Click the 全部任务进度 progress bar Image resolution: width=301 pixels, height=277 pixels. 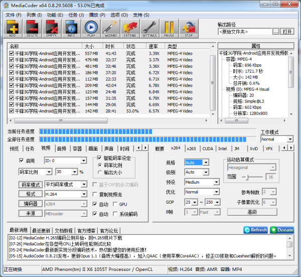click(x=147, y=140)
